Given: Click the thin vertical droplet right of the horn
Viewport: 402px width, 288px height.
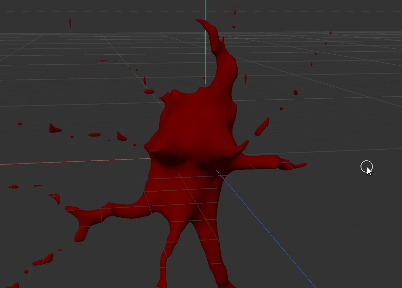Looking at the screenshot, I should 245,79.
